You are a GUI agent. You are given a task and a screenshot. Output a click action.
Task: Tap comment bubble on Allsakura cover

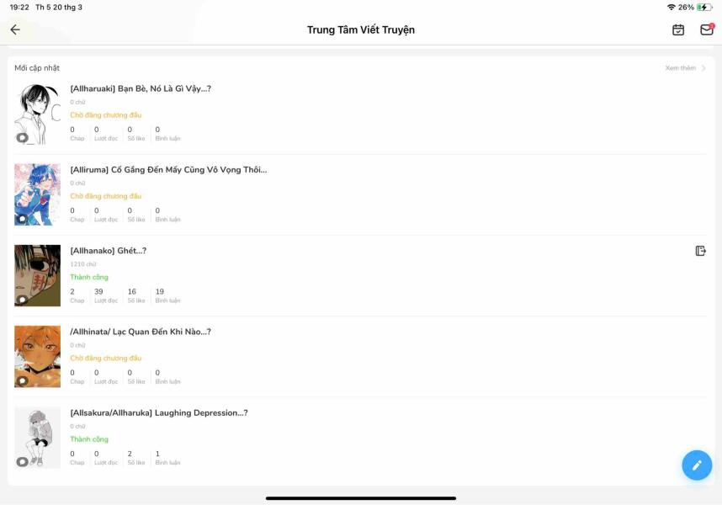coord(22,461)
